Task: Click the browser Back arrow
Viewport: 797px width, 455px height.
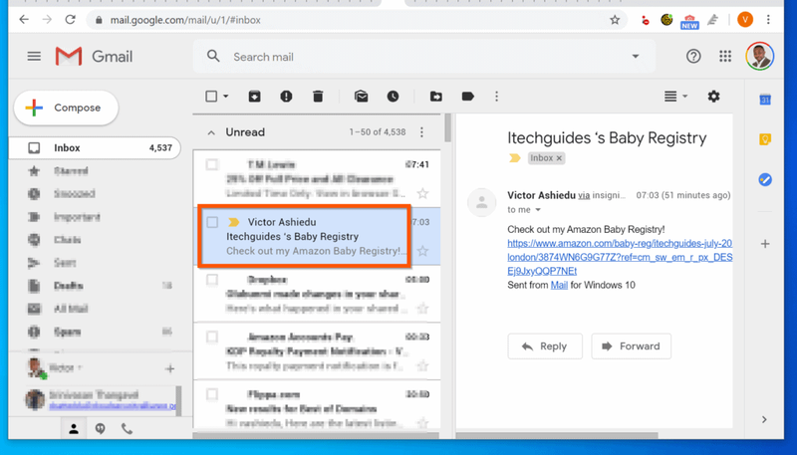Action: click(x=24, y=19)
